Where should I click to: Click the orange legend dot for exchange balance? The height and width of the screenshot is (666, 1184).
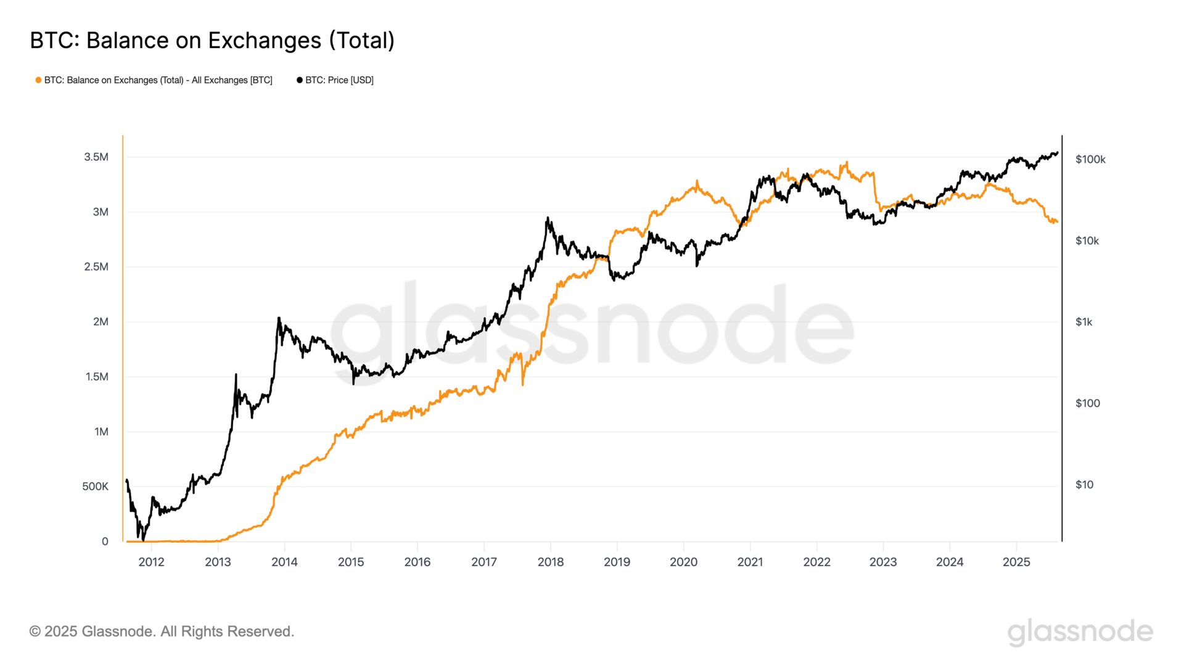coord(38,80)
